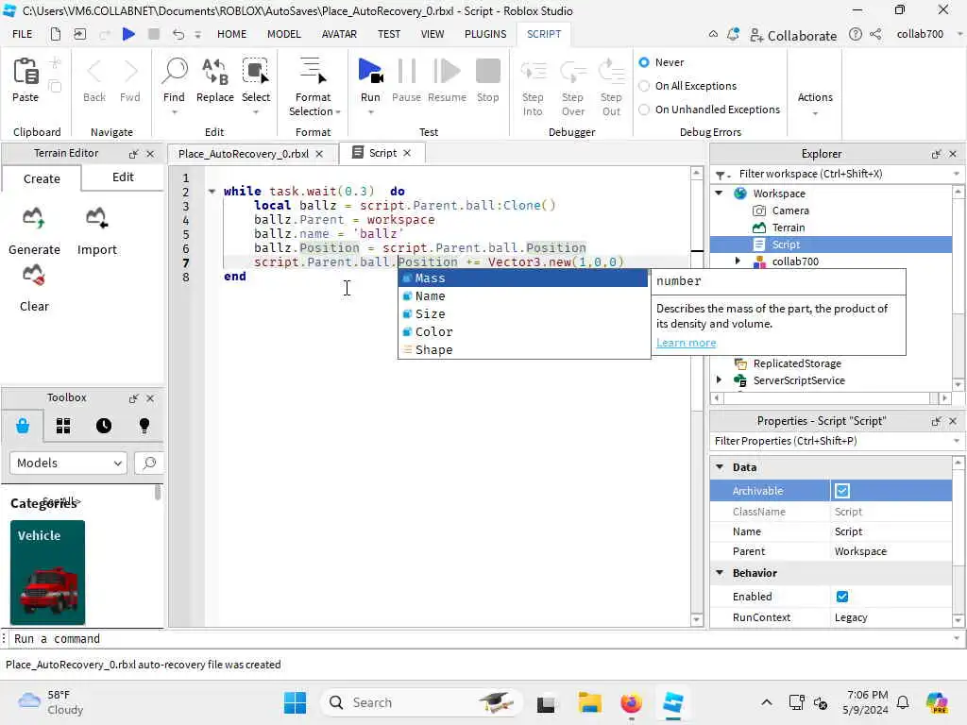
Task: Click the Select tool icon
Action: (x=255, y=72)
